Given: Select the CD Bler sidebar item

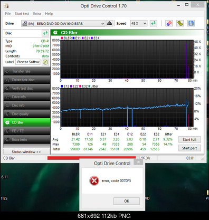Looking at the screenshot, I should pyautogui.click(x=27, y=122).
